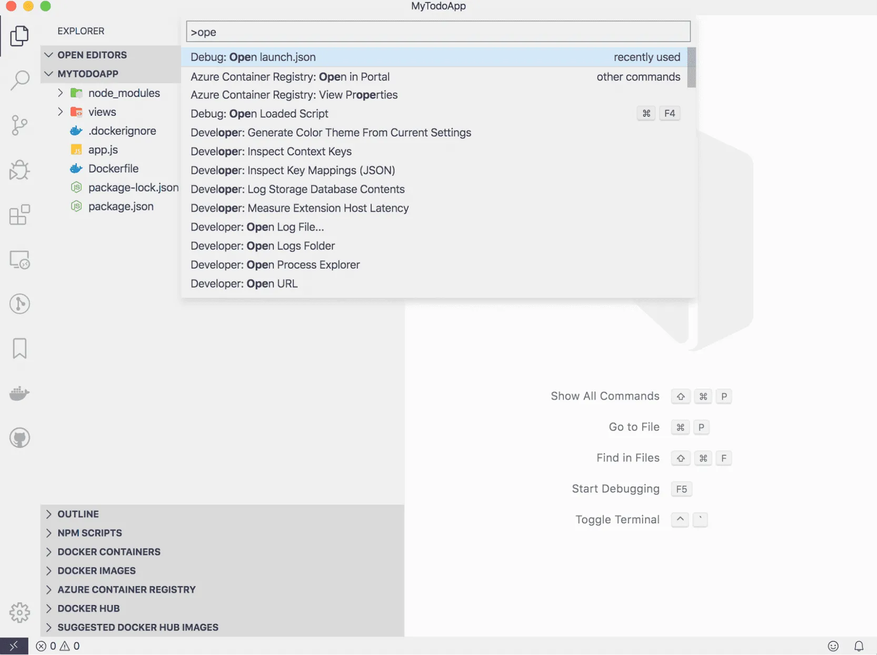This screenshot has width=877, height=655.
Task: Click the package-lock.json node icon
Action: pos(76,187)
